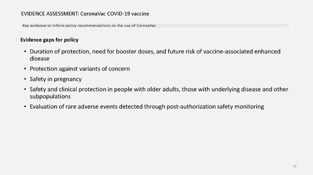Click the bullet dot before 'Evaluation of rare'
The height and width of the screenshot is (175, 313).
coord(25,107)
